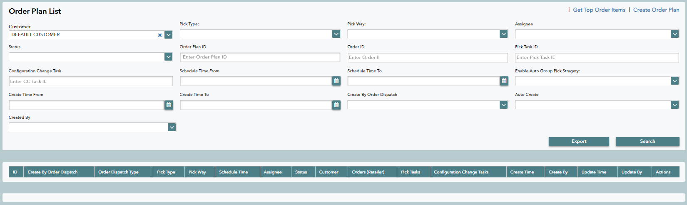Image resolution: width=687 pixels, height=205 pixels.
Task: Click the Export button
Action: click(x=579, y=142)
